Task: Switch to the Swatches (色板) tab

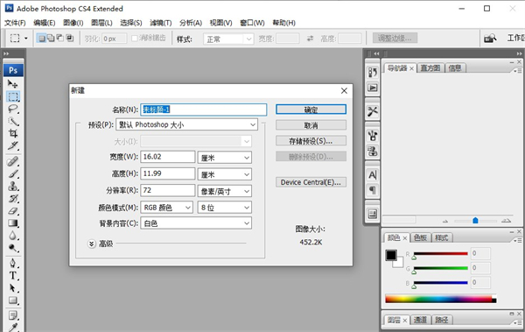Action: click(420, 237)
